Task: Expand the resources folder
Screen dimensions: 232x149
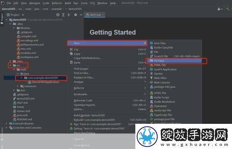Action: pos(18,86)
